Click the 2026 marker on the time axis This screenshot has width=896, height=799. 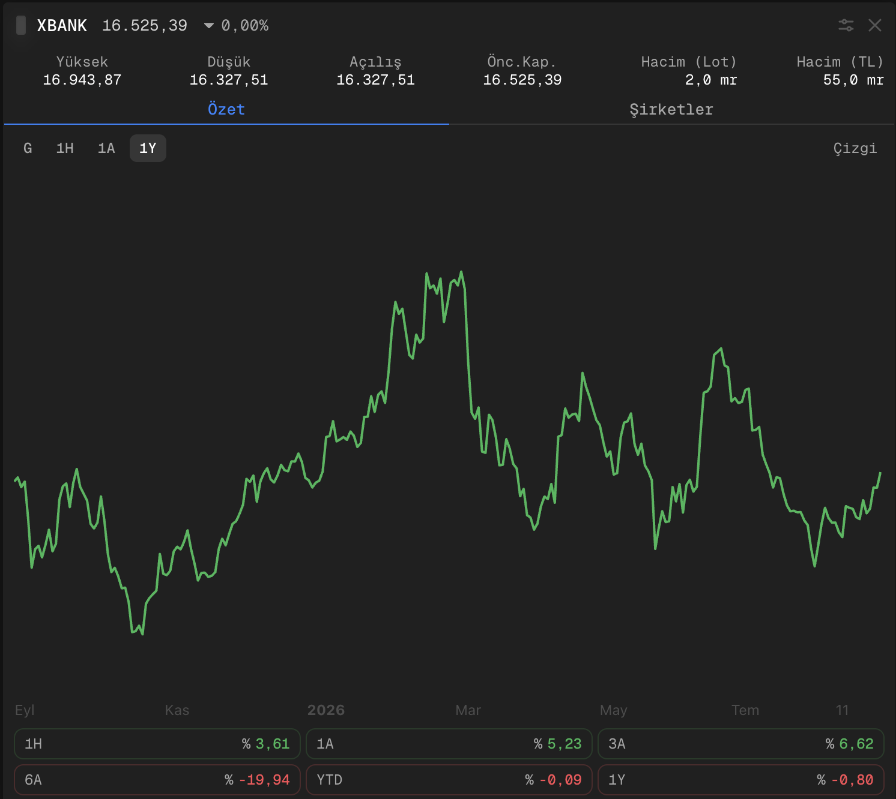tap(326, 710)
